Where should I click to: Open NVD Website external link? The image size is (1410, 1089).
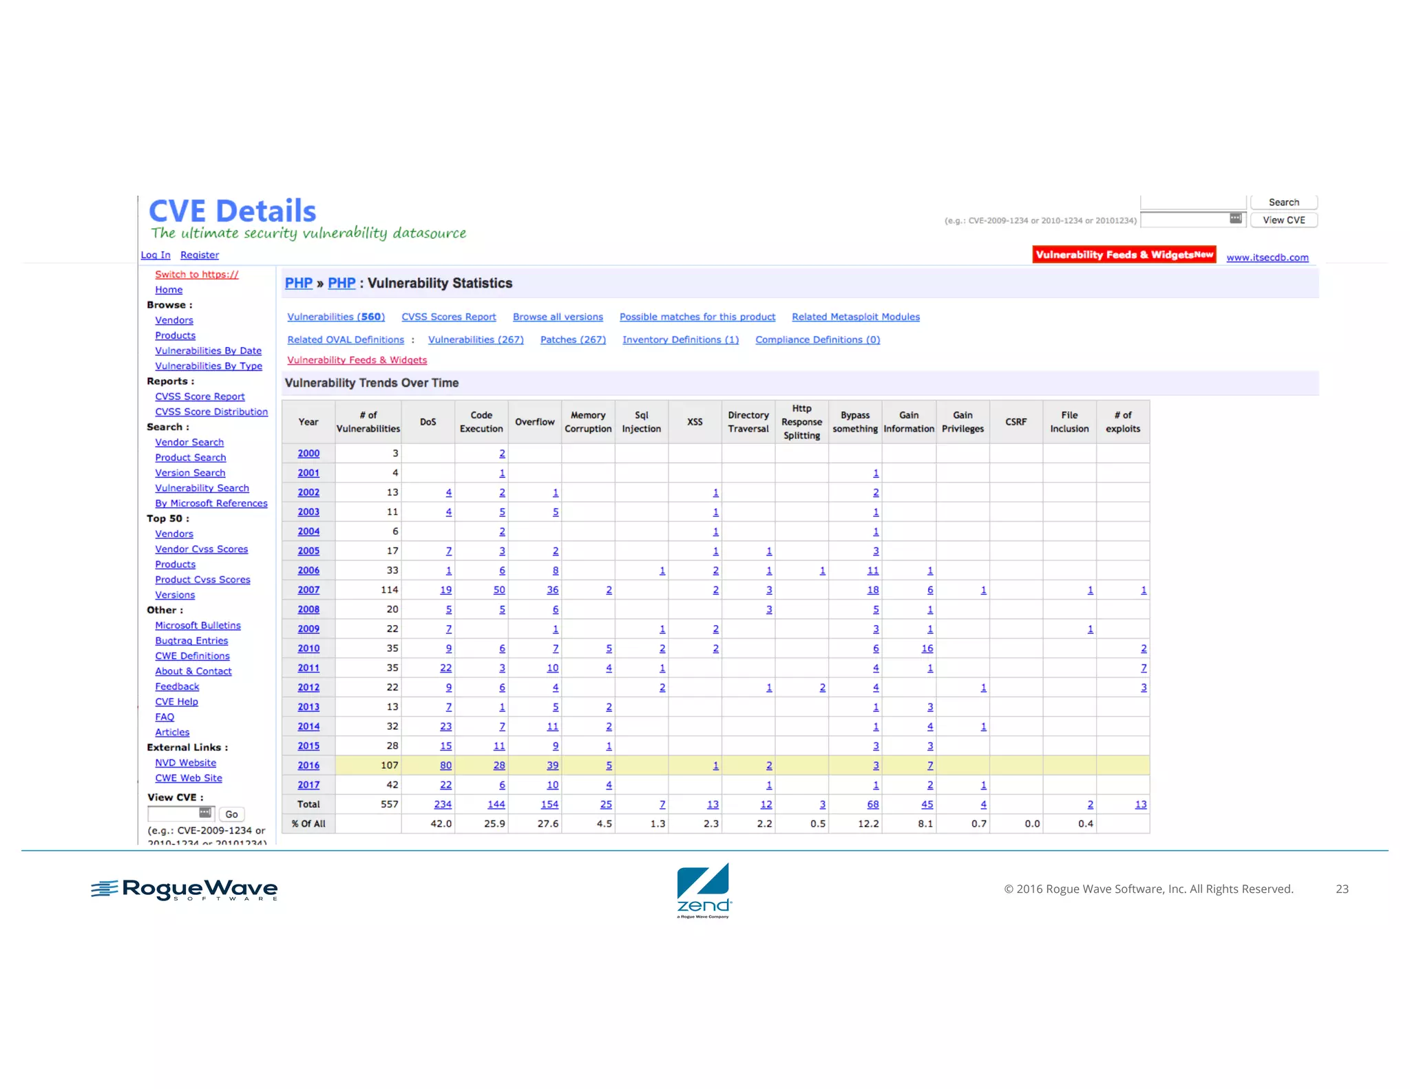[x=186, y=763]
